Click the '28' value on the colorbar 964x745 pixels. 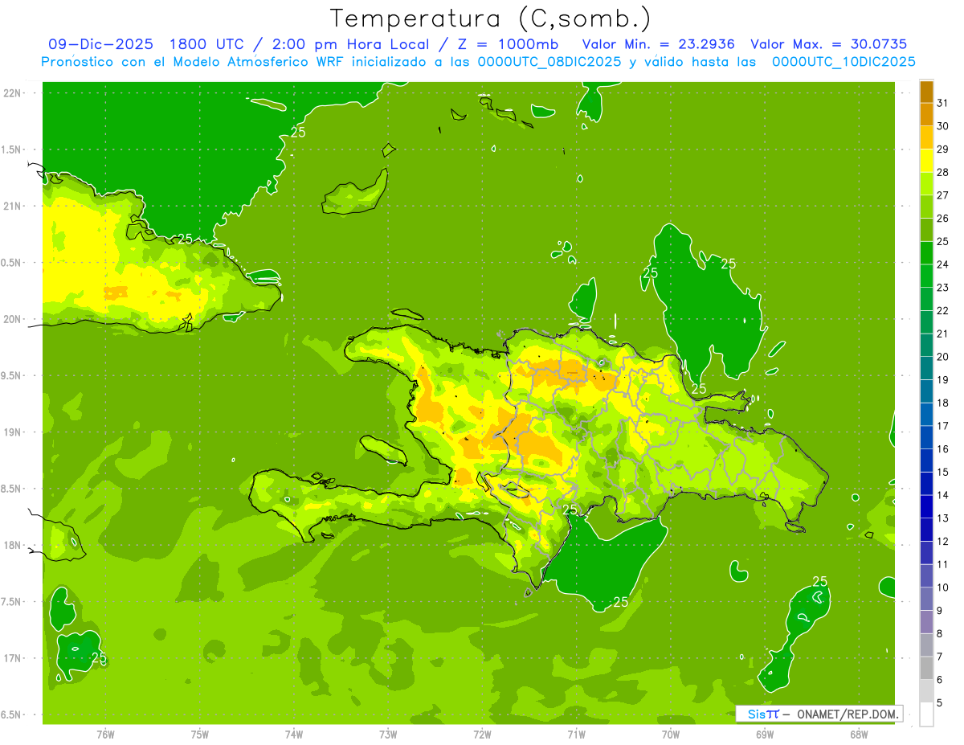[x=943, y=172]
